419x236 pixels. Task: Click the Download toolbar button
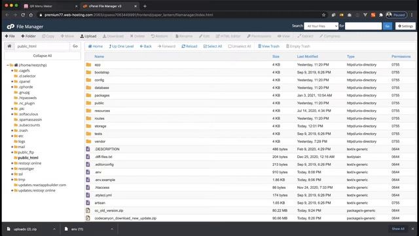click(x=113, y=36)
